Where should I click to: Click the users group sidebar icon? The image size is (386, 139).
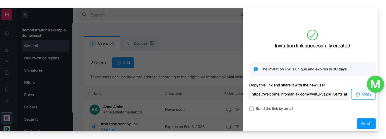pyautogui.click(x=7, y=61)
